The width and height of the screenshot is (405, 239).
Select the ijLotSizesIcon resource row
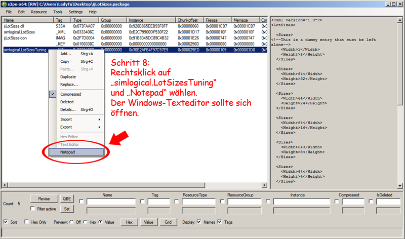tap(135, 38)
